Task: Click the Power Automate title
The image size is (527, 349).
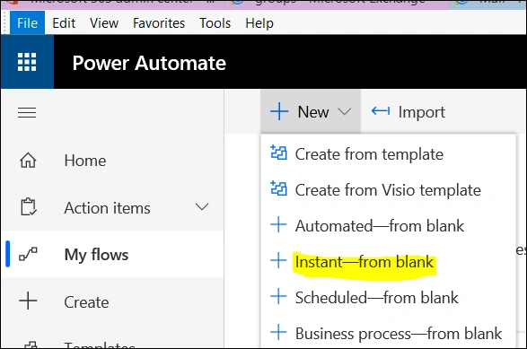Action: point(149,63)
